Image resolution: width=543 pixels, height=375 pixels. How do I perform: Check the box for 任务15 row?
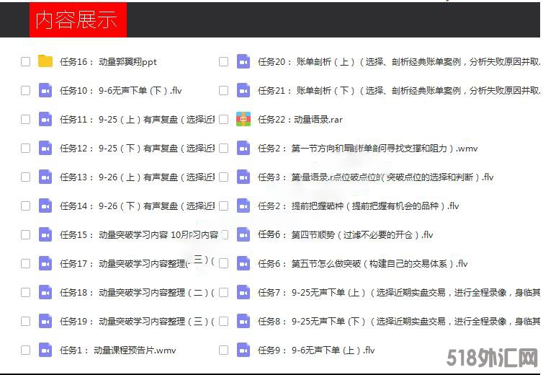tap(25, 234)
